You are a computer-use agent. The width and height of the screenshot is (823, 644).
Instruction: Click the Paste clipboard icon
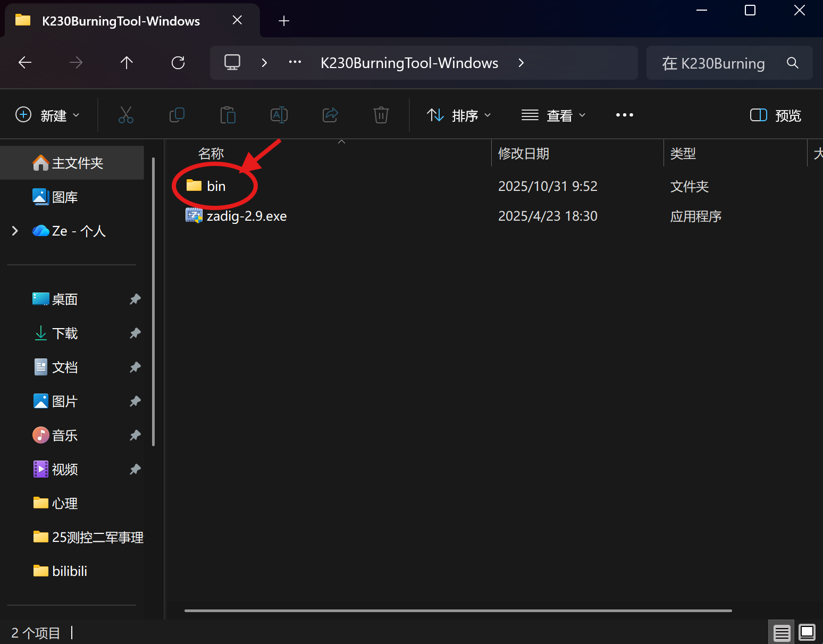228,115
